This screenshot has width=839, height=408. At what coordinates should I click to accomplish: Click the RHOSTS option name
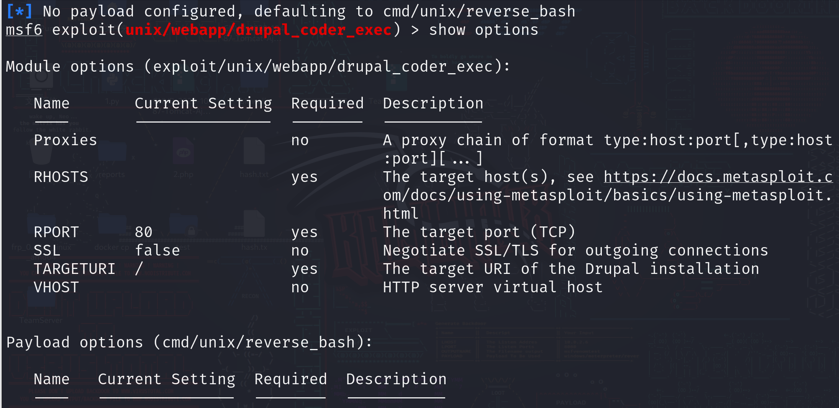coord(61,177)
